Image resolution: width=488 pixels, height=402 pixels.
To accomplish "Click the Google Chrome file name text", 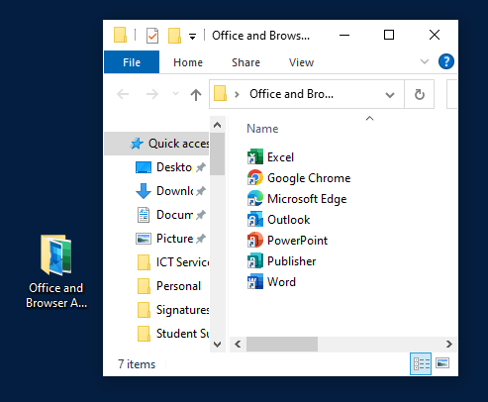I will coord(309,178).
